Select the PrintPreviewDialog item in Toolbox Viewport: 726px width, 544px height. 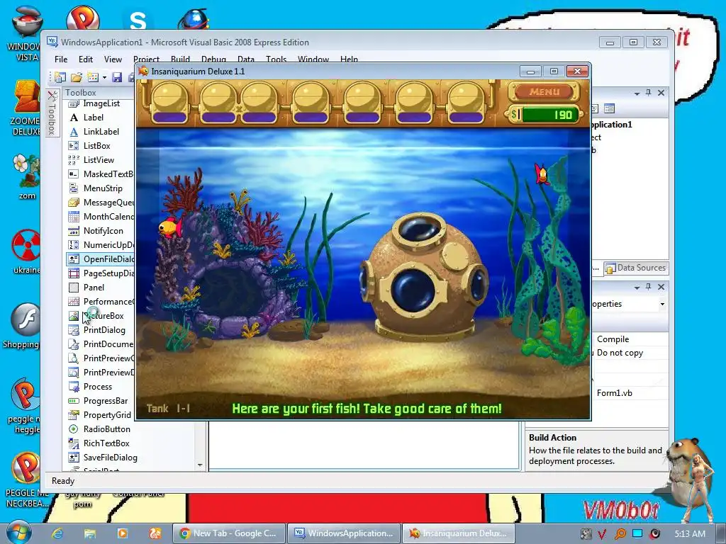pyautogui.click(x=101, y=373)
